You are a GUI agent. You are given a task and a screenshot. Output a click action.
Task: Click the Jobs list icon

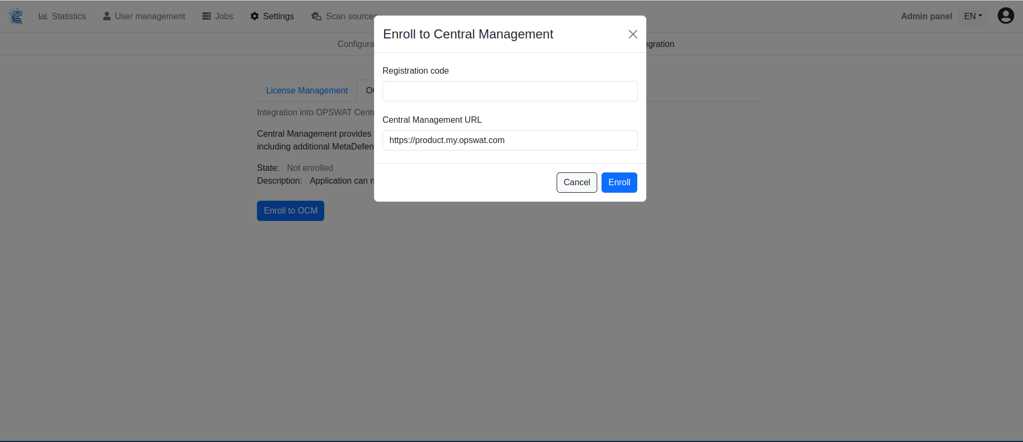click(x=207, y=16)
